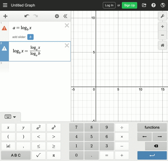This screenshot has height=161, width=168.
Task: Open the help question mark icon
Action: point(153,5)
